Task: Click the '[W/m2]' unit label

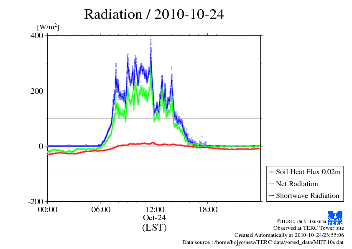Action: 48,27
